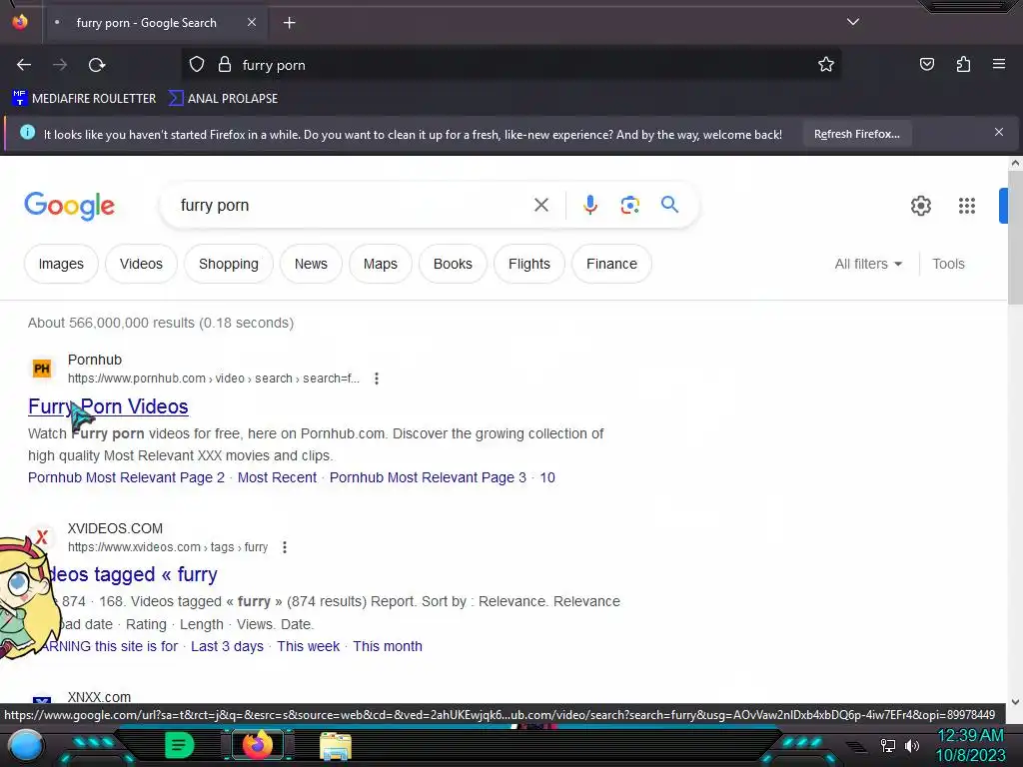The width and height of the screenshot is (1023, 767).
Task: Click the scrollbar up arrow
Action: [1015, 163]
